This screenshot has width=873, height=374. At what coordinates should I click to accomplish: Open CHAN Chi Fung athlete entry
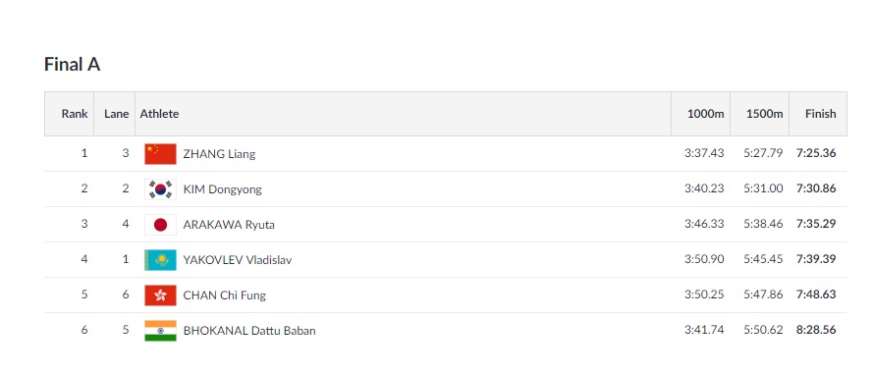(224, 295)
